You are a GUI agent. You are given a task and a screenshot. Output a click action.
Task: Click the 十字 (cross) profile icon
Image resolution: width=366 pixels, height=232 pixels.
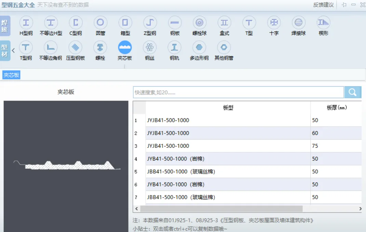click(x=274, y=24)
